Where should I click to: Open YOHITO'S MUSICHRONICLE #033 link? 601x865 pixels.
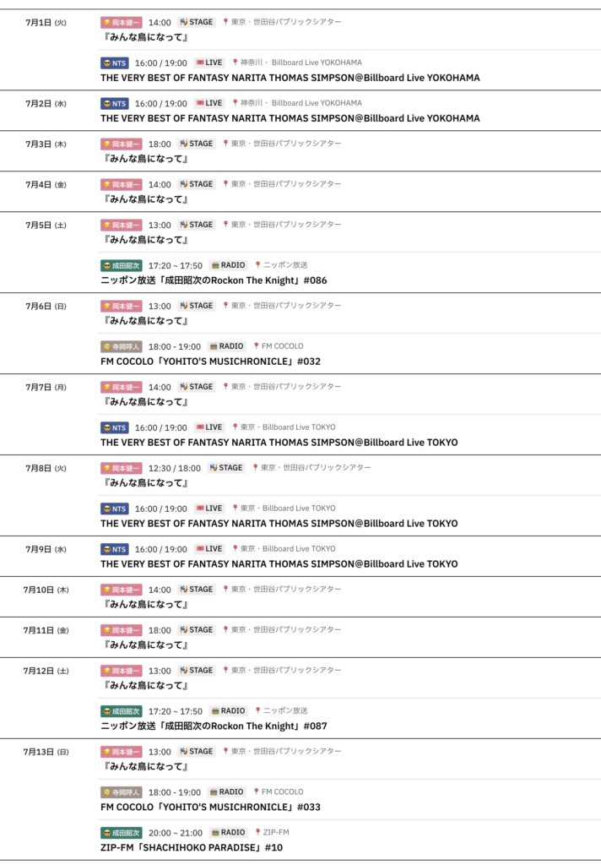tap(210, 807)
